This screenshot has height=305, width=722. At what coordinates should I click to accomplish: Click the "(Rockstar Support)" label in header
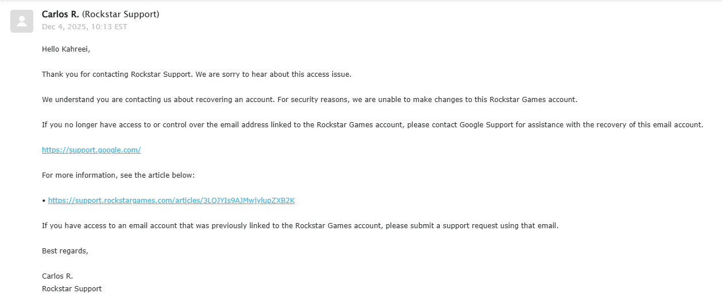coord(121,14)
